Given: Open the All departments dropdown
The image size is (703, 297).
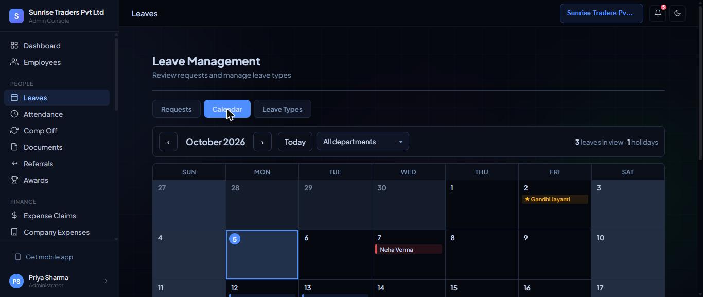Looking at the screenshot, I should click(363, 142).
